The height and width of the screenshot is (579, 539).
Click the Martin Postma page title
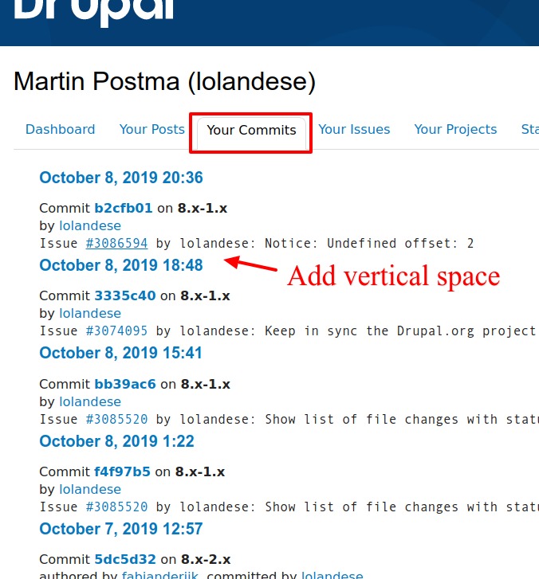[x=164, y=81]
